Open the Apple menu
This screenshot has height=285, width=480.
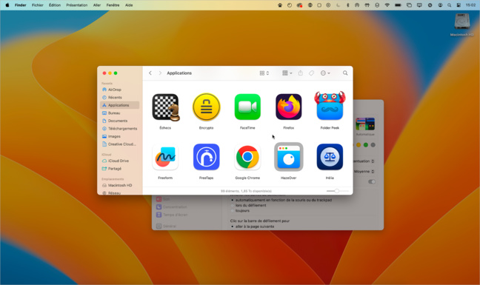point(7,5)
